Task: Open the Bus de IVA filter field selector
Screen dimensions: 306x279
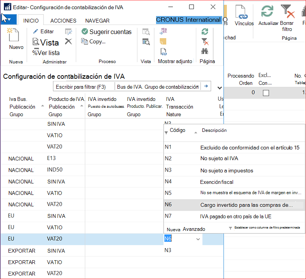Action: pyautogui.click(x=158, y=87)
